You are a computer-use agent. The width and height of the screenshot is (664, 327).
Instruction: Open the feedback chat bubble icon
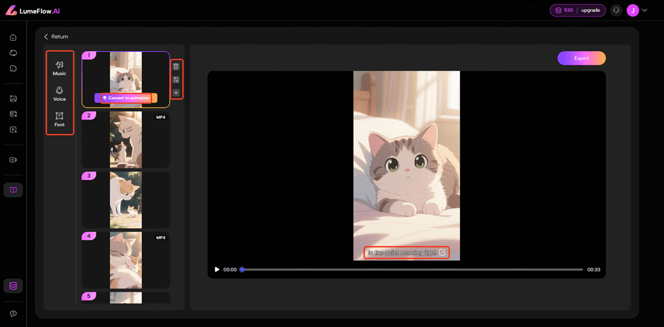click(13, 314)
